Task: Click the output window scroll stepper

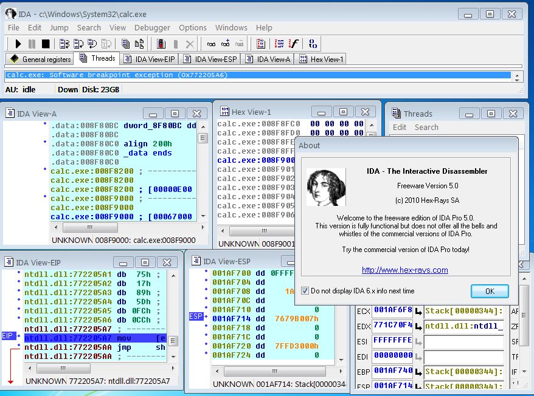Action: (x=518, y=77)
